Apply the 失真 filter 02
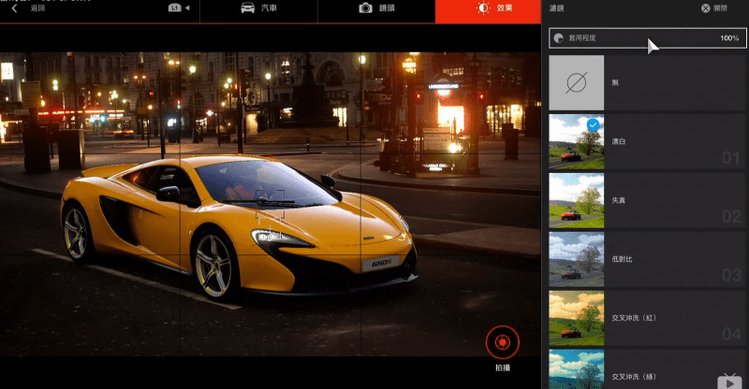Screen dimensions: 749x389 click(647, 200)
